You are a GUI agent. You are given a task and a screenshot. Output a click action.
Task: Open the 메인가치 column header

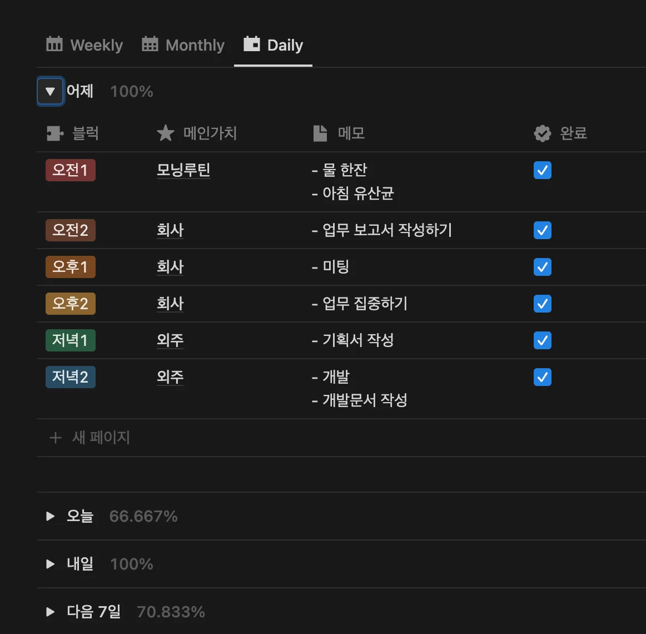click(x=197, y=133)
